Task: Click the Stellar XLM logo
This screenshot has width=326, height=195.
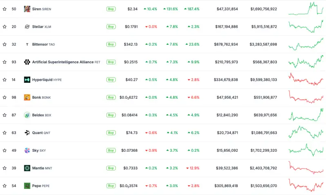Action: (27, 27)
